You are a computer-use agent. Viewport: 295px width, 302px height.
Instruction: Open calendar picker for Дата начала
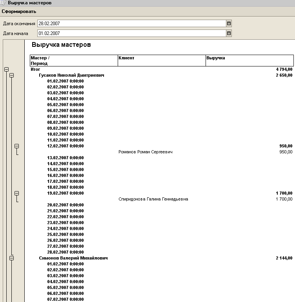(x=229, y=33)
